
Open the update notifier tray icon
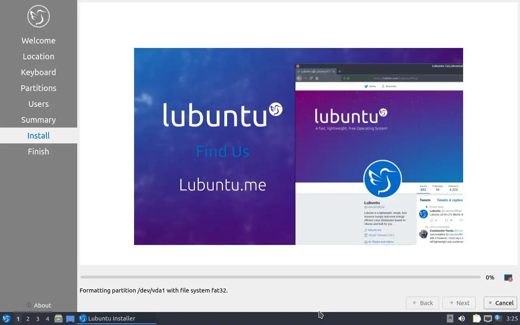coord(498,318)
